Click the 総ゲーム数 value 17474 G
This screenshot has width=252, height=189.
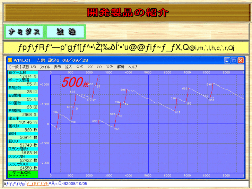click(x=28, y=76)
